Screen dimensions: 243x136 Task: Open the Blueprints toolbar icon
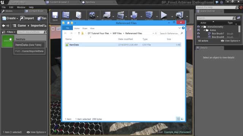click(x=107, y=15)
